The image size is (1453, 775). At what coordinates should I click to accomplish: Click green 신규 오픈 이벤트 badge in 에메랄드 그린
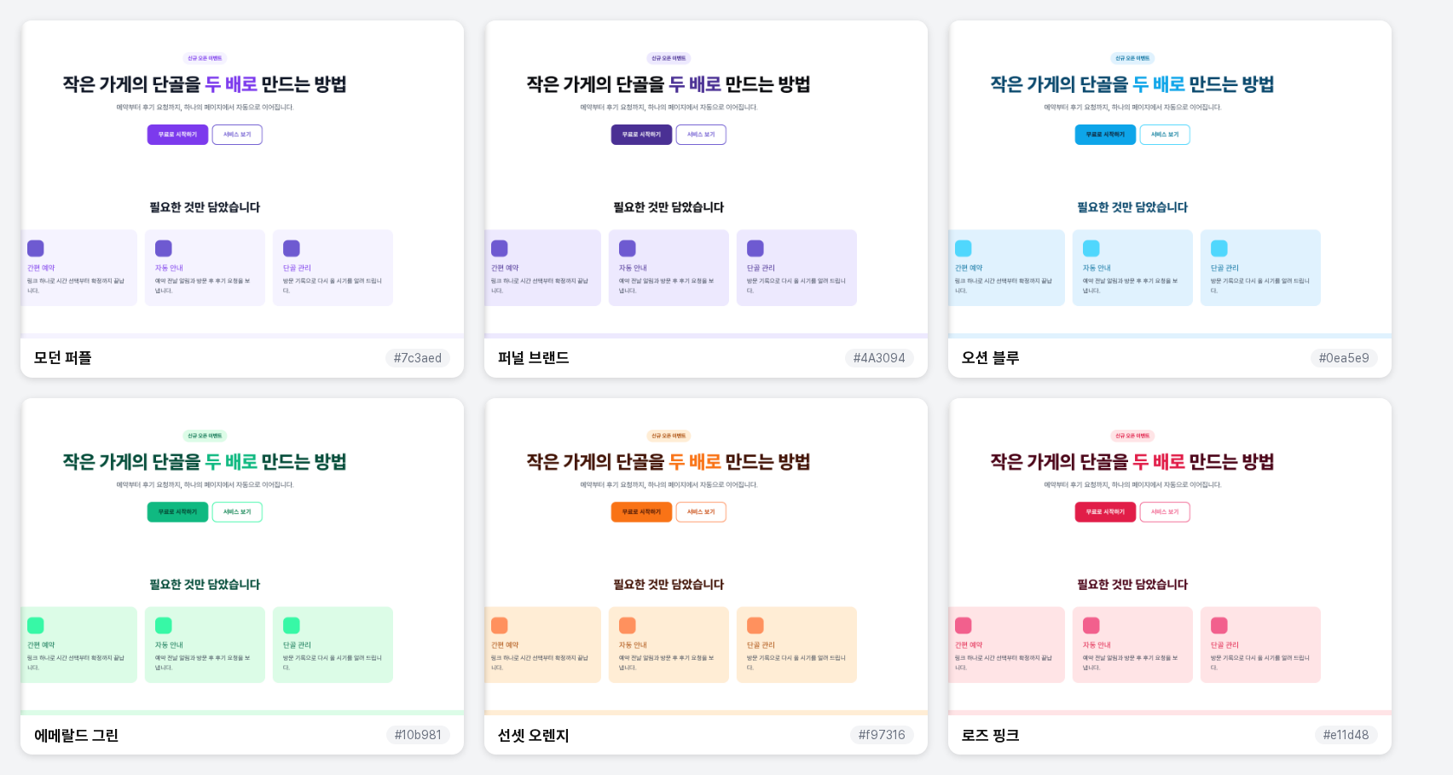(x=205, y=436)
